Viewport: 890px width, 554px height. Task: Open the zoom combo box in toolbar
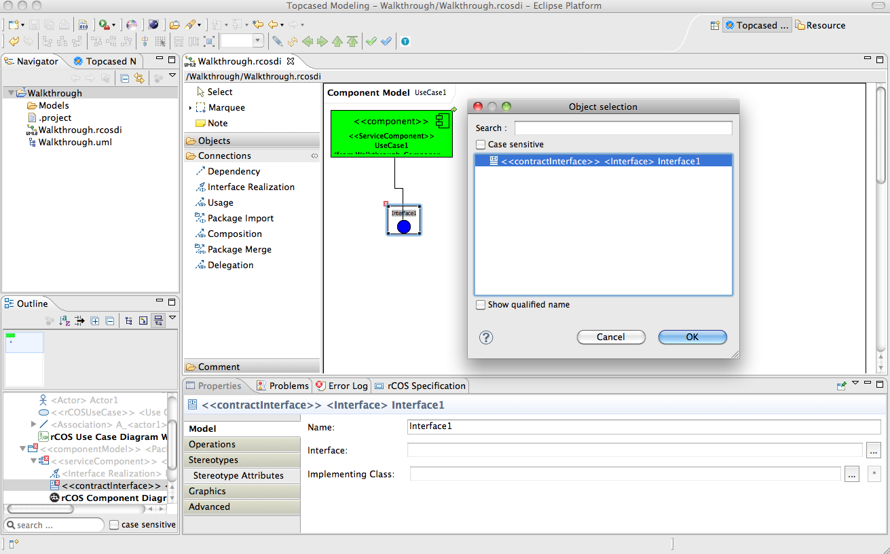pyautogui.click(x=258, y=41)
